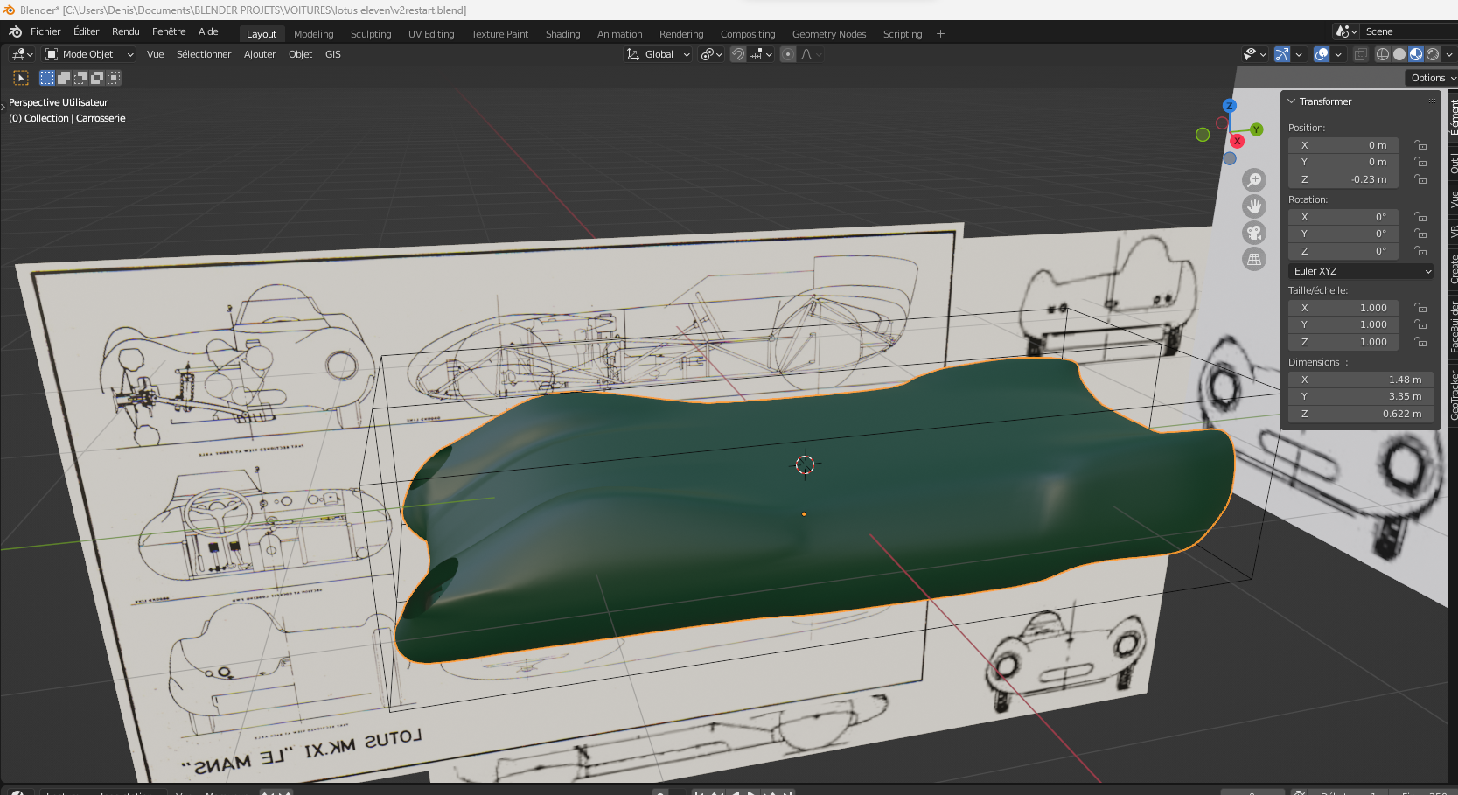Click the zoom magnifier viewport icon
This screenshot has height=795, width=1458.
1254,180
